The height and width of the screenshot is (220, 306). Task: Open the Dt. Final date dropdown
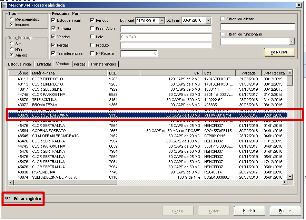coord(208,20)
